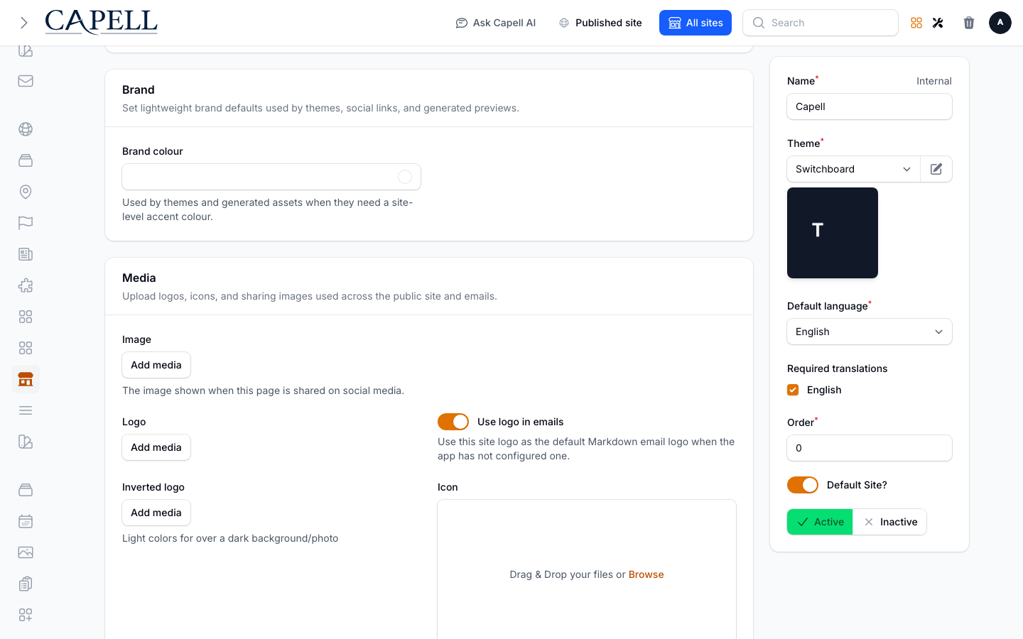The height and width of the screenshot is (639, 1023).
Task: Click the Brand section heading
Action: click(x=139, y=89)
